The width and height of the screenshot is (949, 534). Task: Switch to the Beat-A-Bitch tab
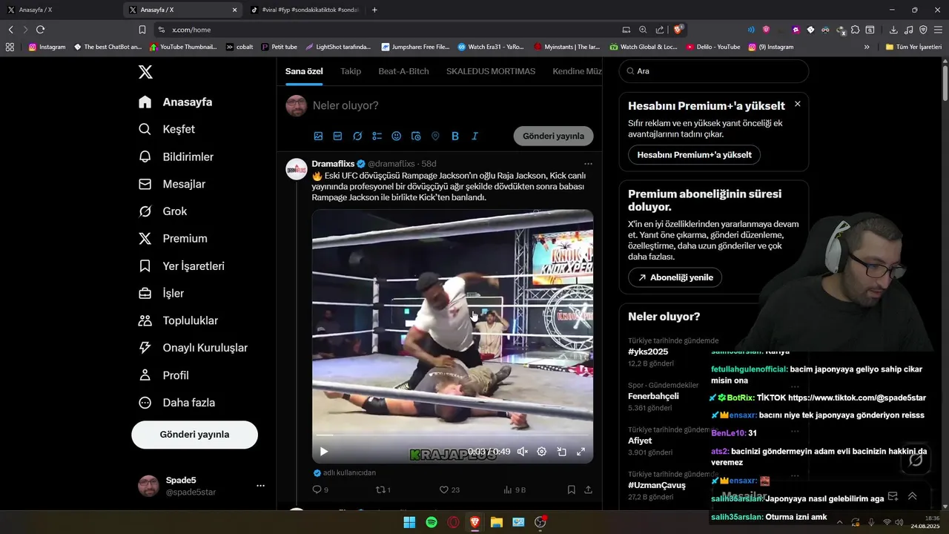[x=403, y=71]
